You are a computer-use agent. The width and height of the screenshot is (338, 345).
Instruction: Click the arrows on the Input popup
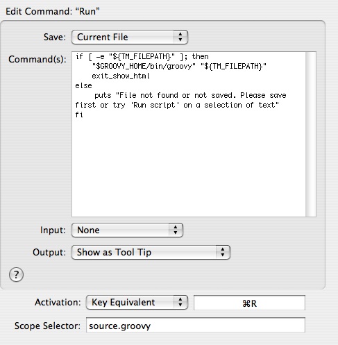[176, 230]
